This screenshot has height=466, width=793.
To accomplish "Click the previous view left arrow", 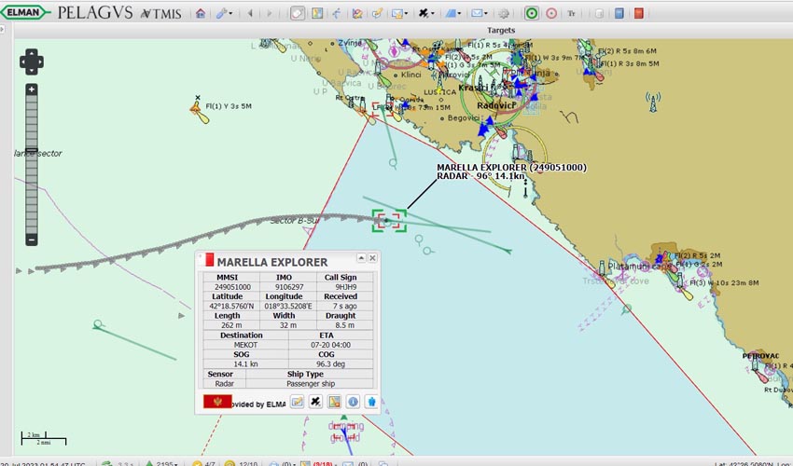I will 249,13.
